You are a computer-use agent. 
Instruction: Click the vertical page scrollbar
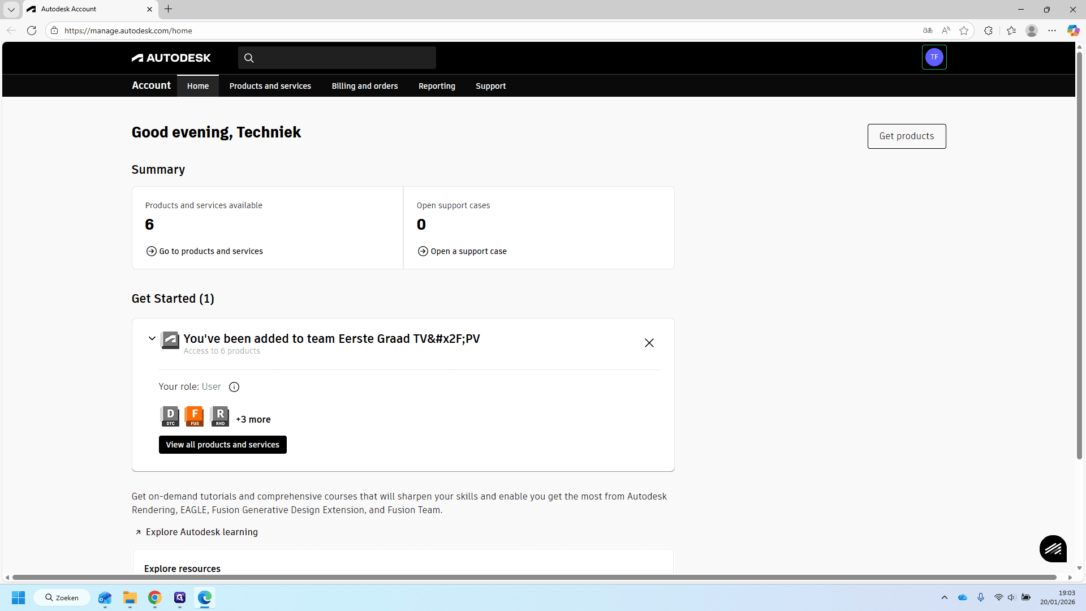point(1079,255)
